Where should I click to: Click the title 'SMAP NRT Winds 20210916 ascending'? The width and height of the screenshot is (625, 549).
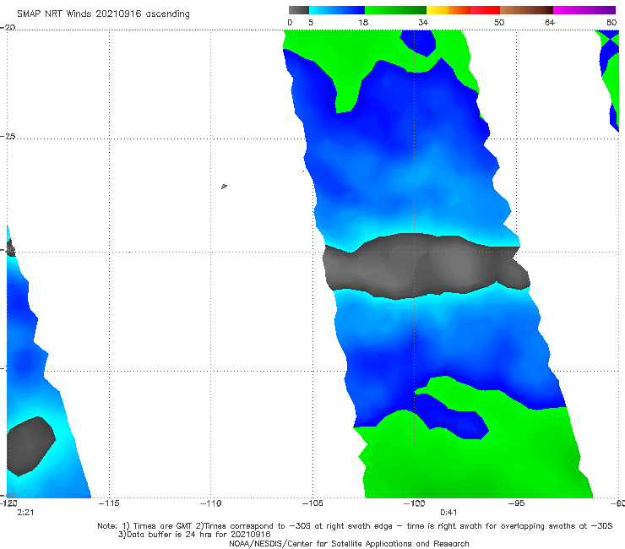click(x=103, y=14)
